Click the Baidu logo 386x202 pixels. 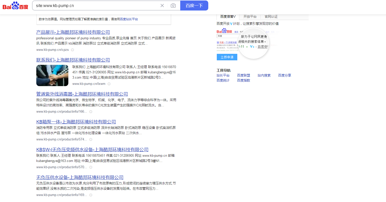[15, 6]
